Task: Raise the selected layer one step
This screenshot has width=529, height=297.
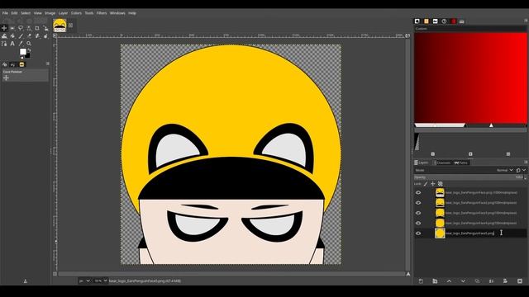Action: point(449,280)
